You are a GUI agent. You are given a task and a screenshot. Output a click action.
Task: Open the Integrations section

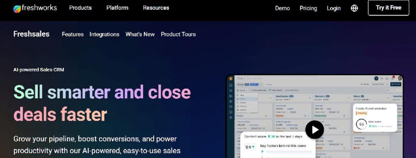click(104, 34)
